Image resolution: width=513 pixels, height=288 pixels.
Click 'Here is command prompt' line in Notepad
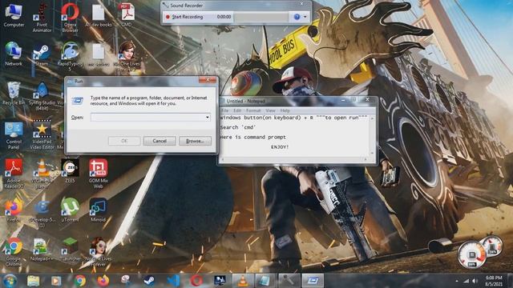click(253, 137)
